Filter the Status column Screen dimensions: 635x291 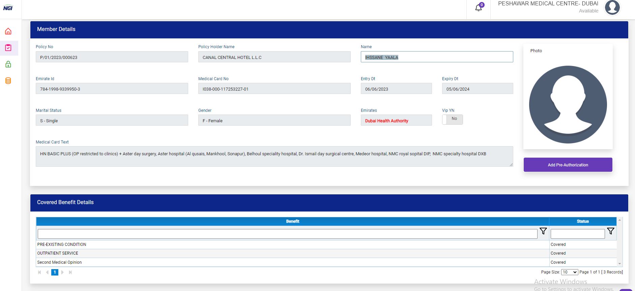[611, 231]
